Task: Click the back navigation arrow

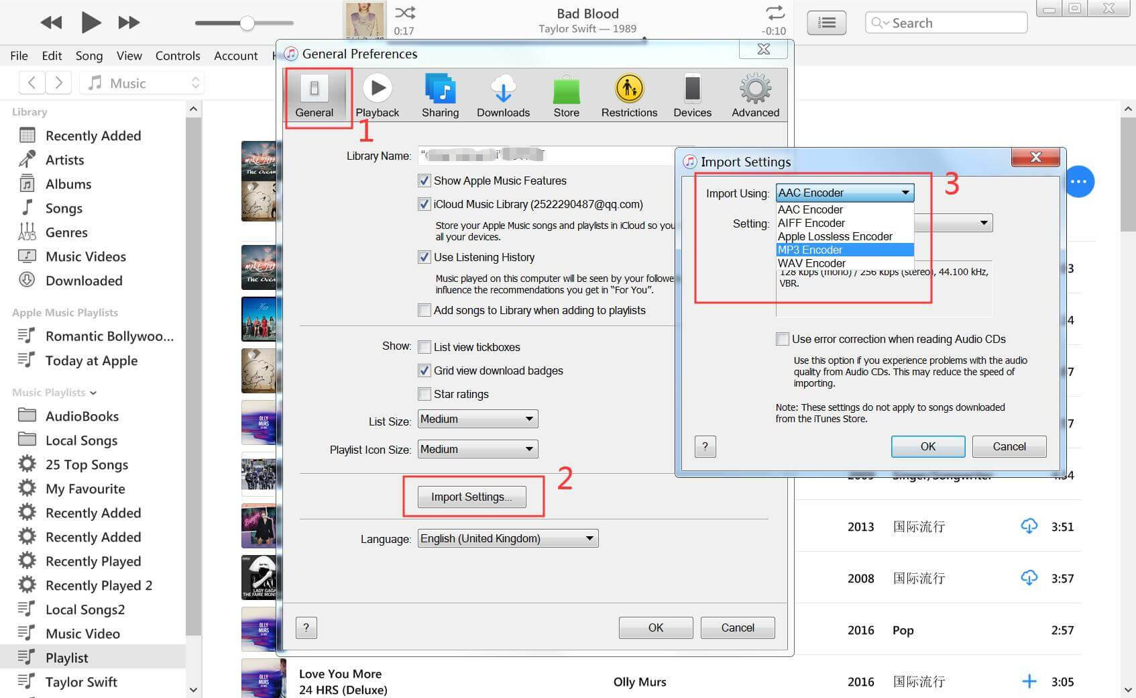Action: click(32, 83)
